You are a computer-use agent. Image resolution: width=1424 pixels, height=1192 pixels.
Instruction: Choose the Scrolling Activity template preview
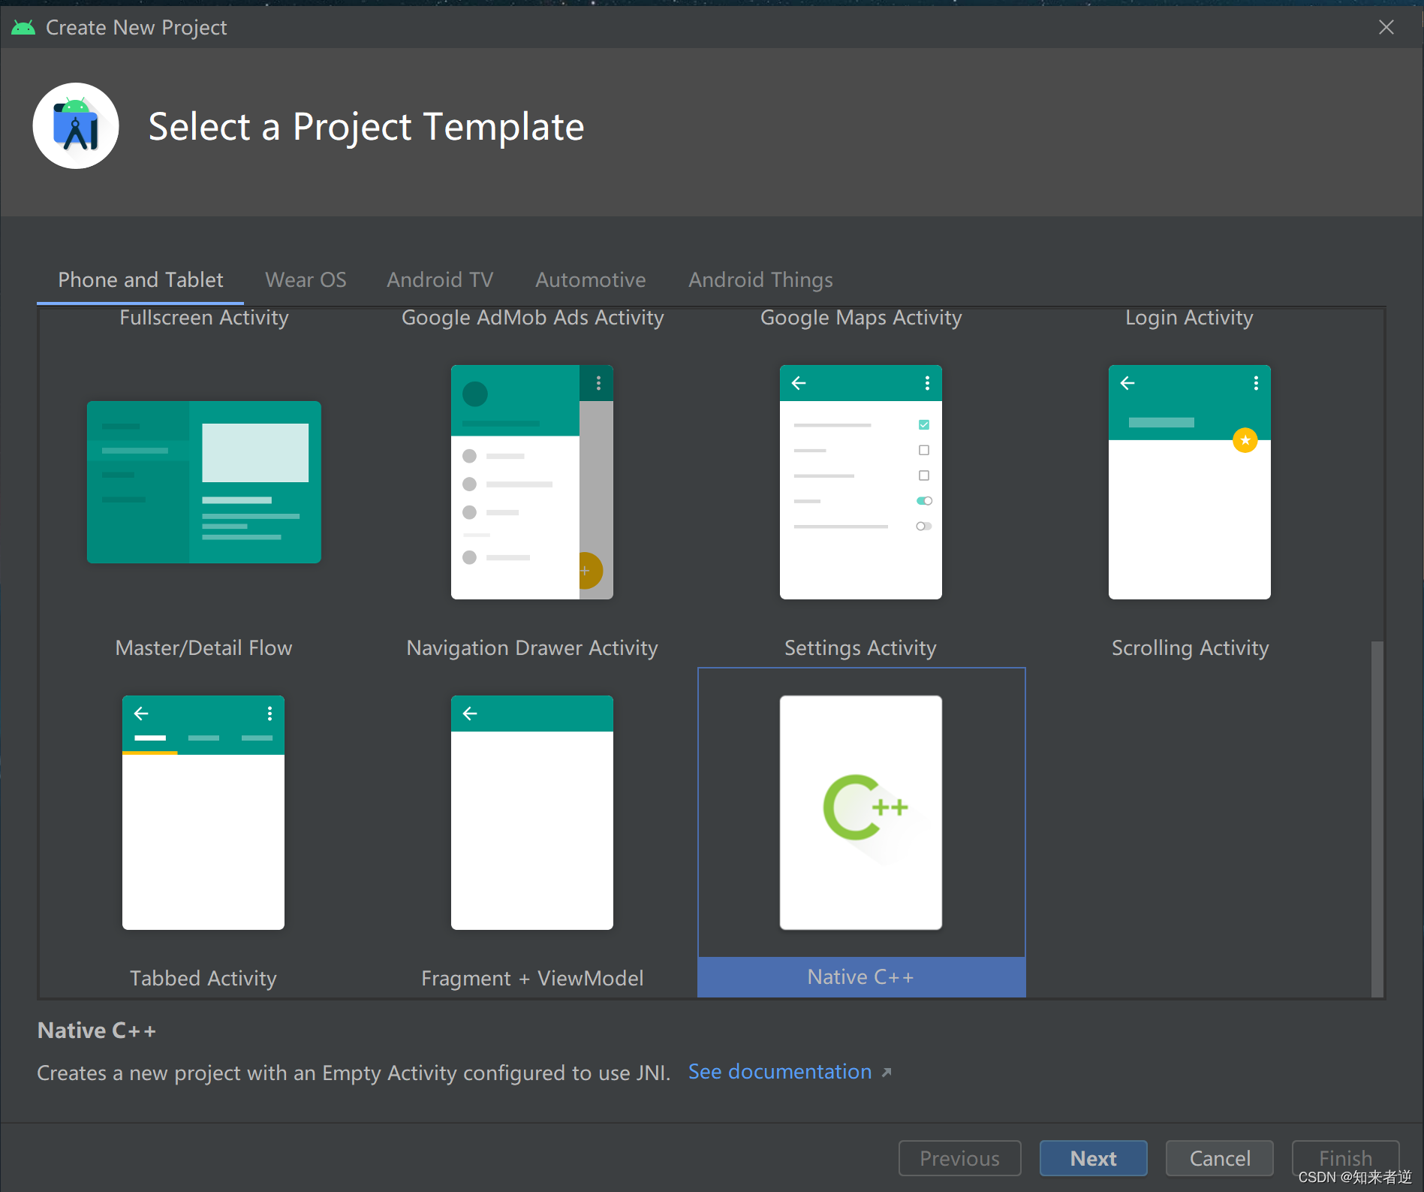click(x=1190, y=482)
